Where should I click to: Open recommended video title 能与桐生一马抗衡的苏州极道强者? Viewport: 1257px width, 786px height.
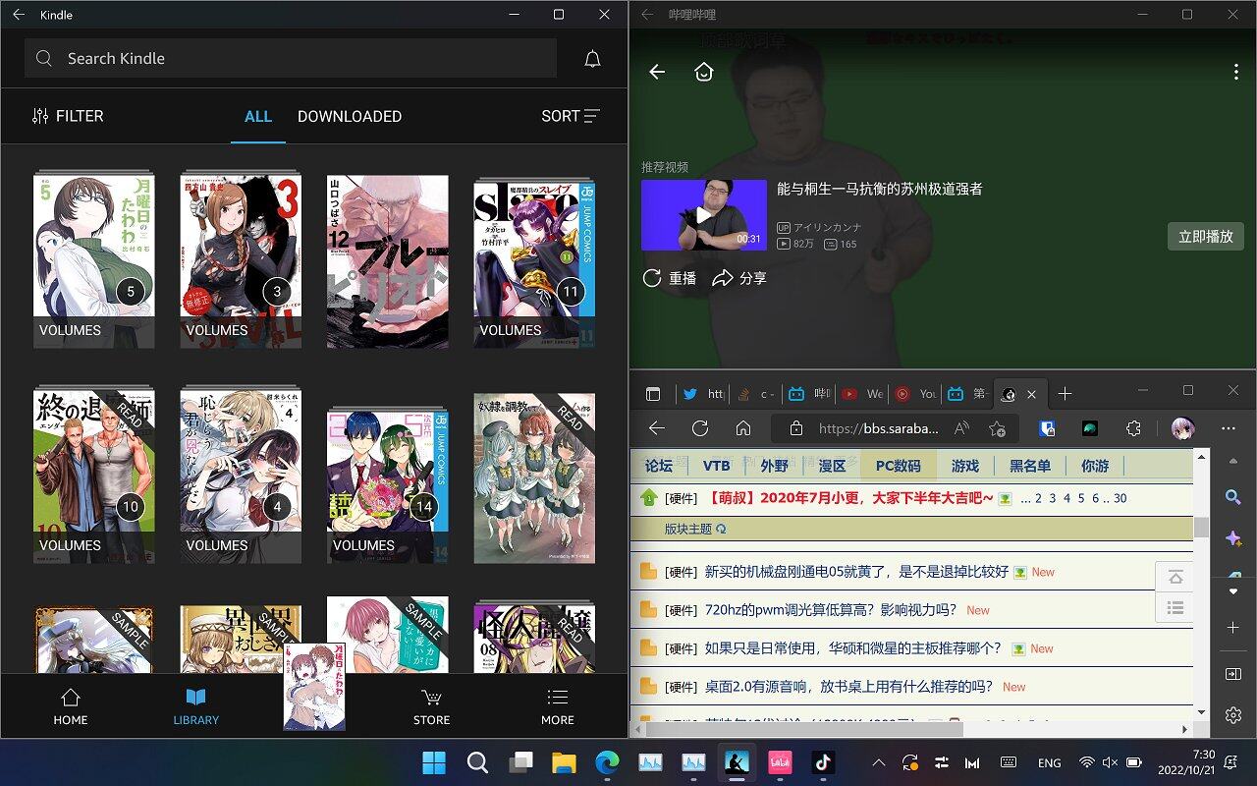point(880,189)
